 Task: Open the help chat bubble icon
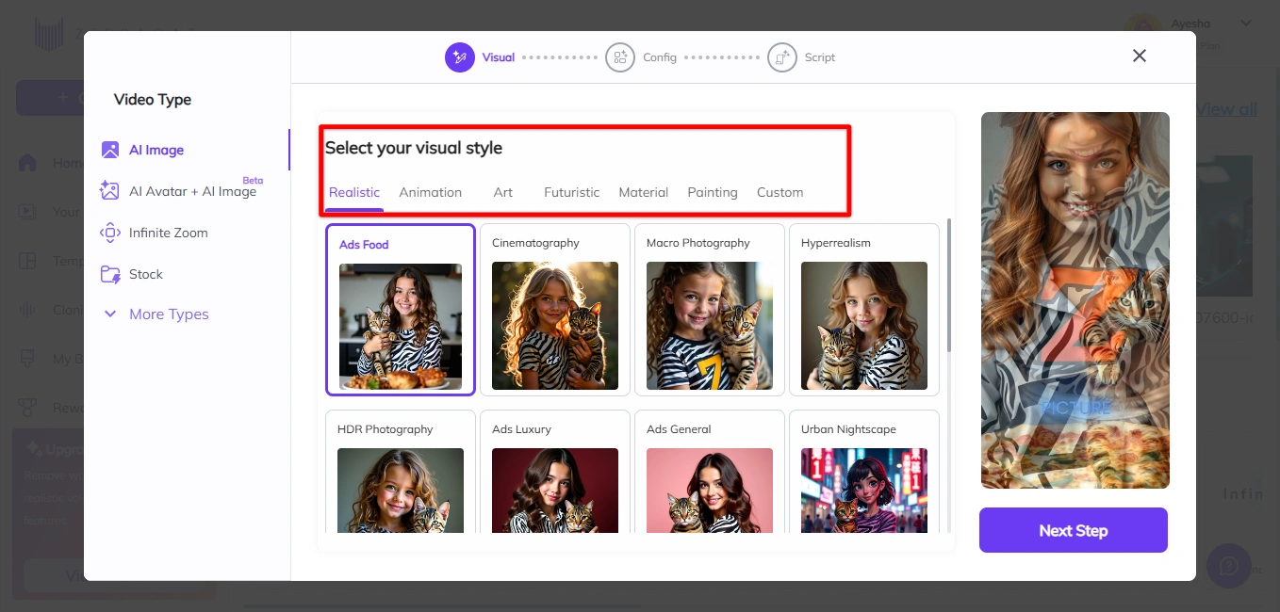[x=1229, y=566]
